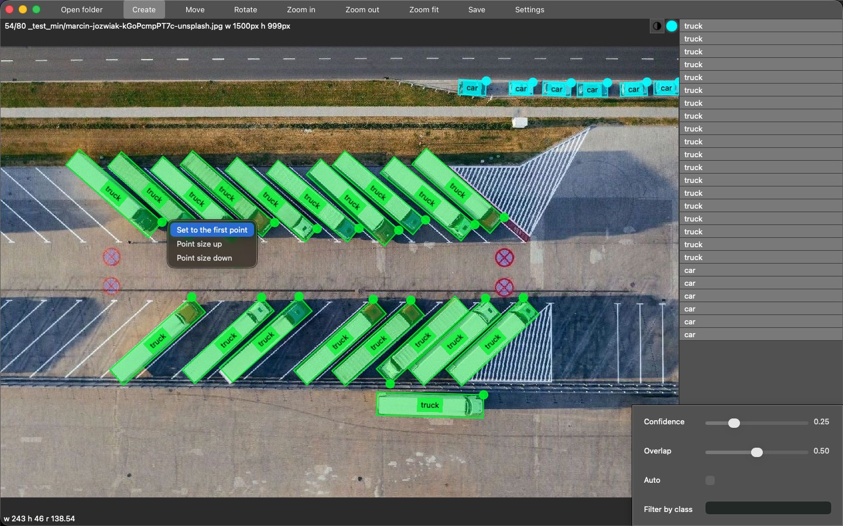Enable the Auto checkbox
This screenshot has height=526, width=843.
tap(710, 480)
